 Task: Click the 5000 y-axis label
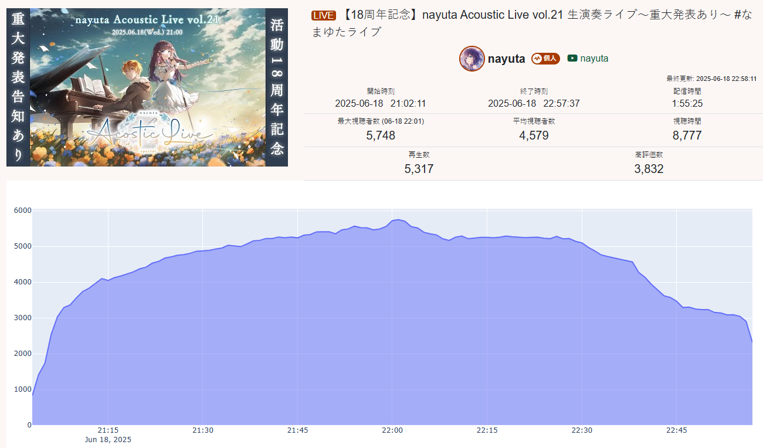pos(23,246)
